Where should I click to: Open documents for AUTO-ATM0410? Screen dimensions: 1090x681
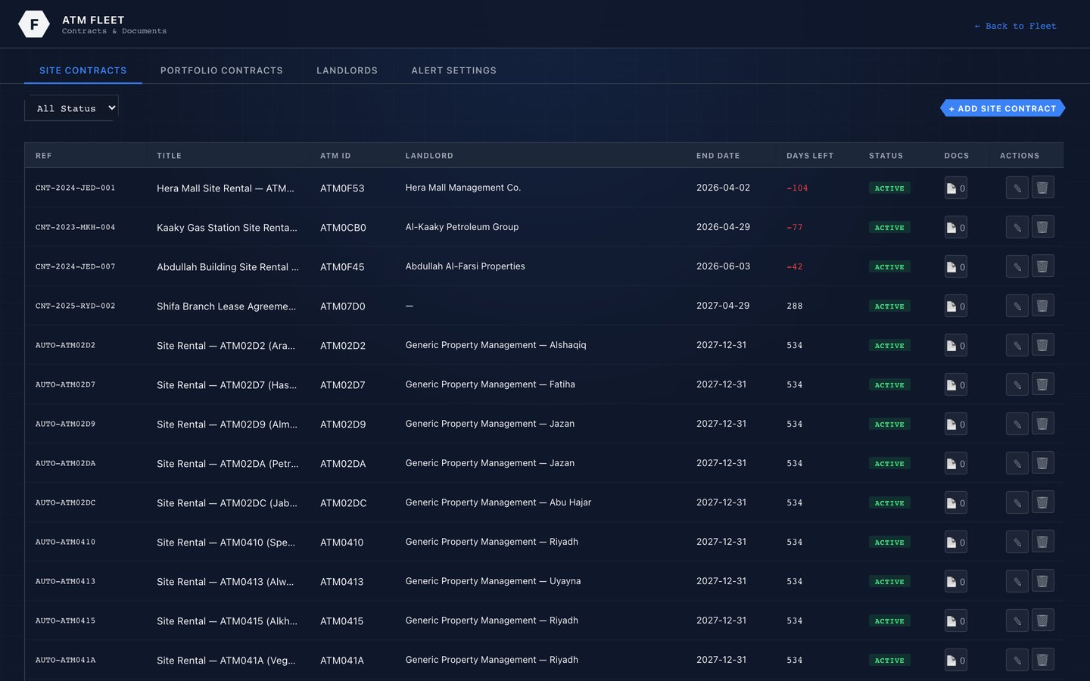(x=956, y=543)
